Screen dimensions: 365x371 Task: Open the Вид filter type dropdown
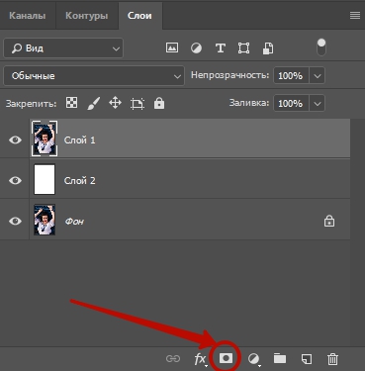[63, 48]
